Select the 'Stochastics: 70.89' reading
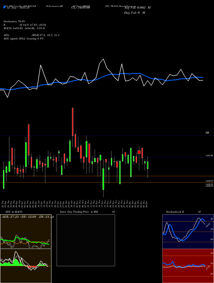The width and height of the screenshot is (214, 283). point(14,21)
